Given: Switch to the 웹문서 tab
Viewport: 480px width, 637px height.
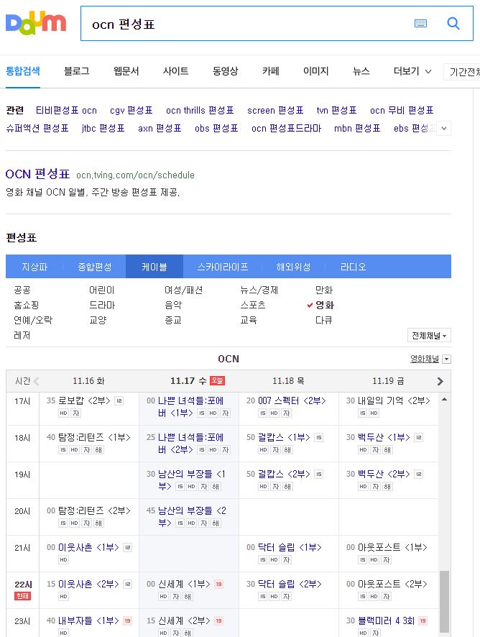Looking at the screenshot, I should tap(126, 71).
